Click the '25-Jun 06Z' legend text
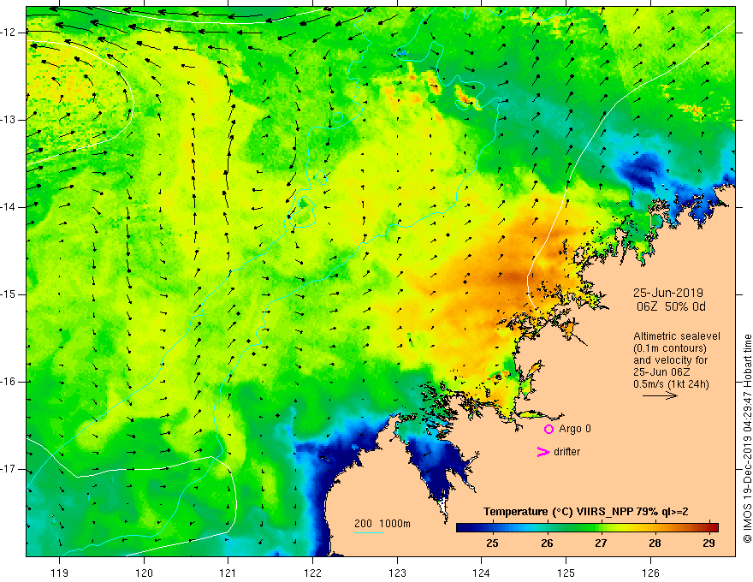Image resolution: width=753 pixels, height=582 pixels. coord(662,372)
